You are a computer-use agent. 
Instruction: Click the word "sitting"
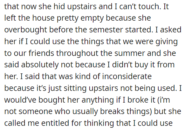click(75, 88)
